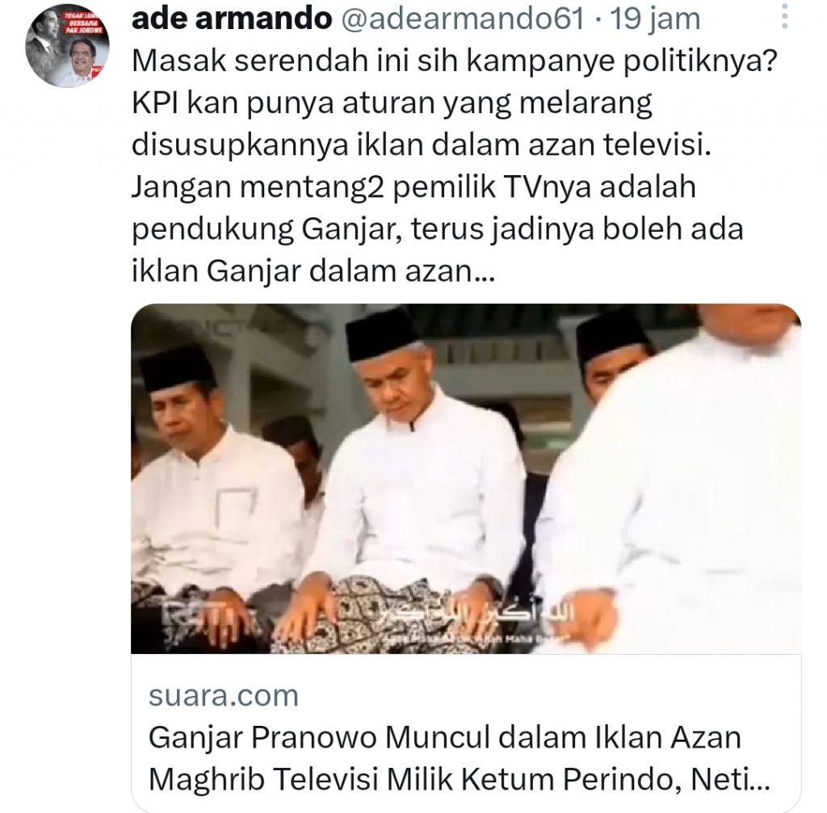Open the link preview image of men praying
The height and width of the screenshot is (813, 827).
[x=466, y=479]
